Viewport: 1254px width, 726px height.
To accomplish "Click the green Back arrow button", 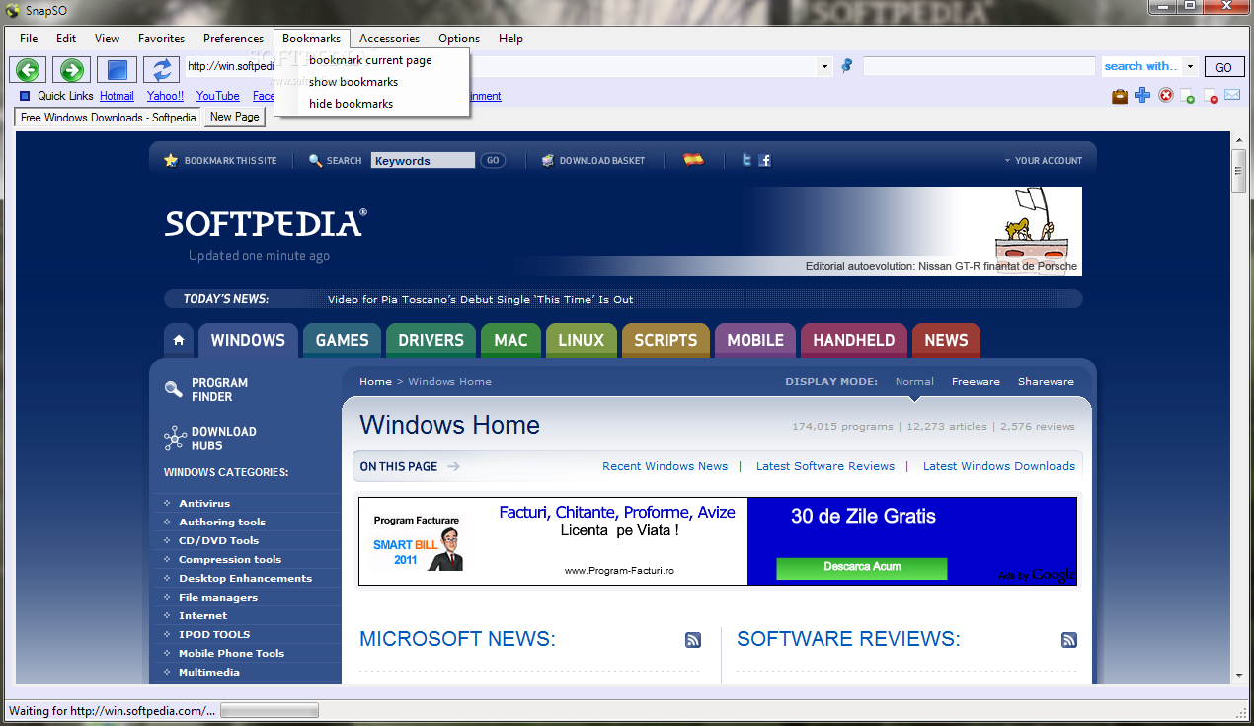I will tap(29, 69).
